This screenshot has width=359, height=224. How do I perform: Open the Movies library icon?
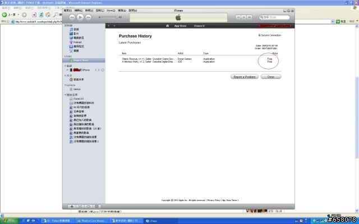(x=71, y=34)
